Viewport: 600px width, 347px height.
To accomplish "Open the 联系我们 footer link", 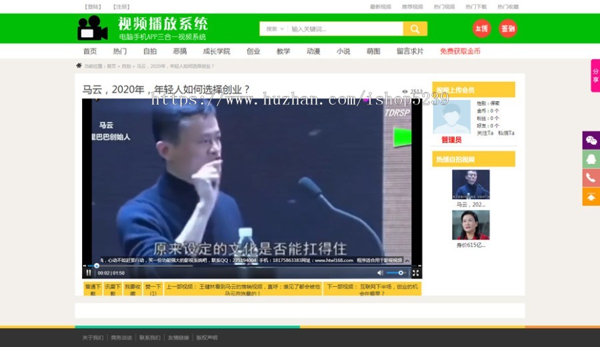I will (150, 338).
